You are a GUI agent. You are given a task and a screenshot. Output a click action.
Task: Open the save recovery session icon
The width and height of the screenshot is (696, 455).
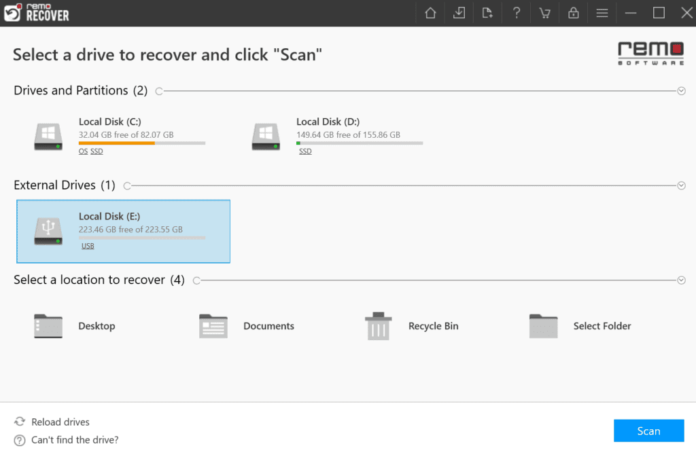click(x=459, y=12)
